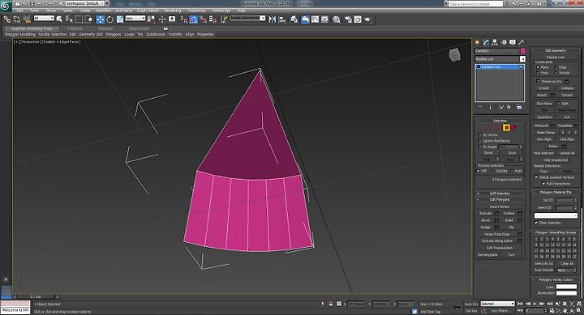Click the vertex Color swatch

[x=566, y=287]
